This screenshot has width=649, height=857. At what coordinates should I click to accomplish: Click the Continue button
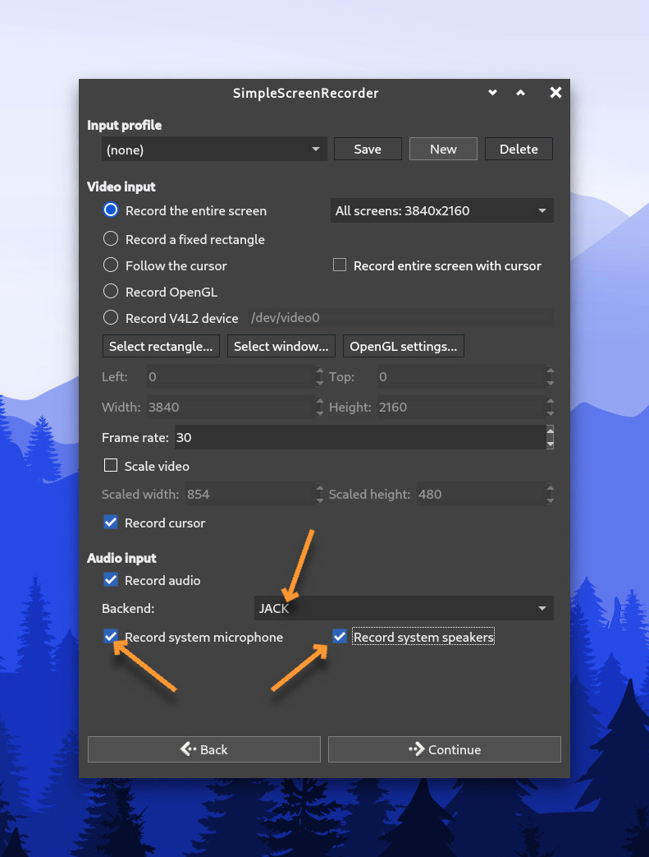tap(444, 749)
